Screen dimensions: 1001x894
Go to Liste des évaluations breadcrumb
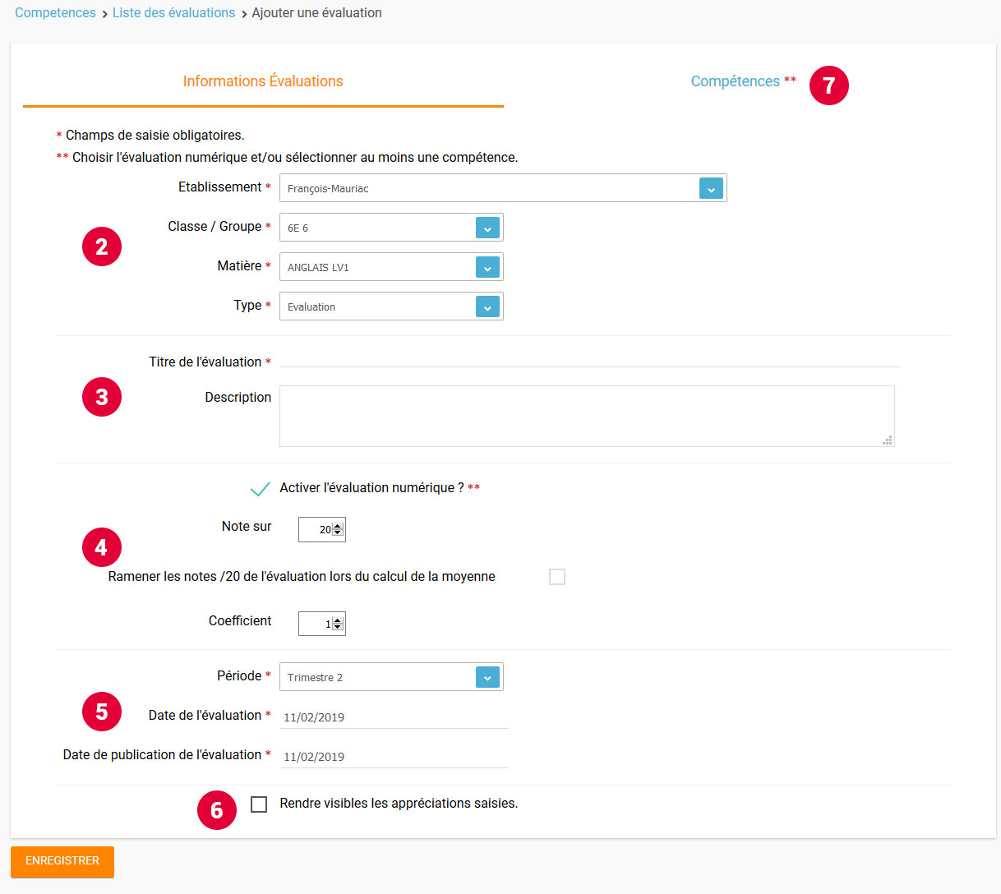click(173, 13)
